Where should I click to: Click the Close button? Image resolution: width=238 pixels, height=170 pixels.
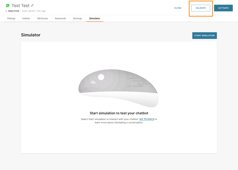[178, 8]
